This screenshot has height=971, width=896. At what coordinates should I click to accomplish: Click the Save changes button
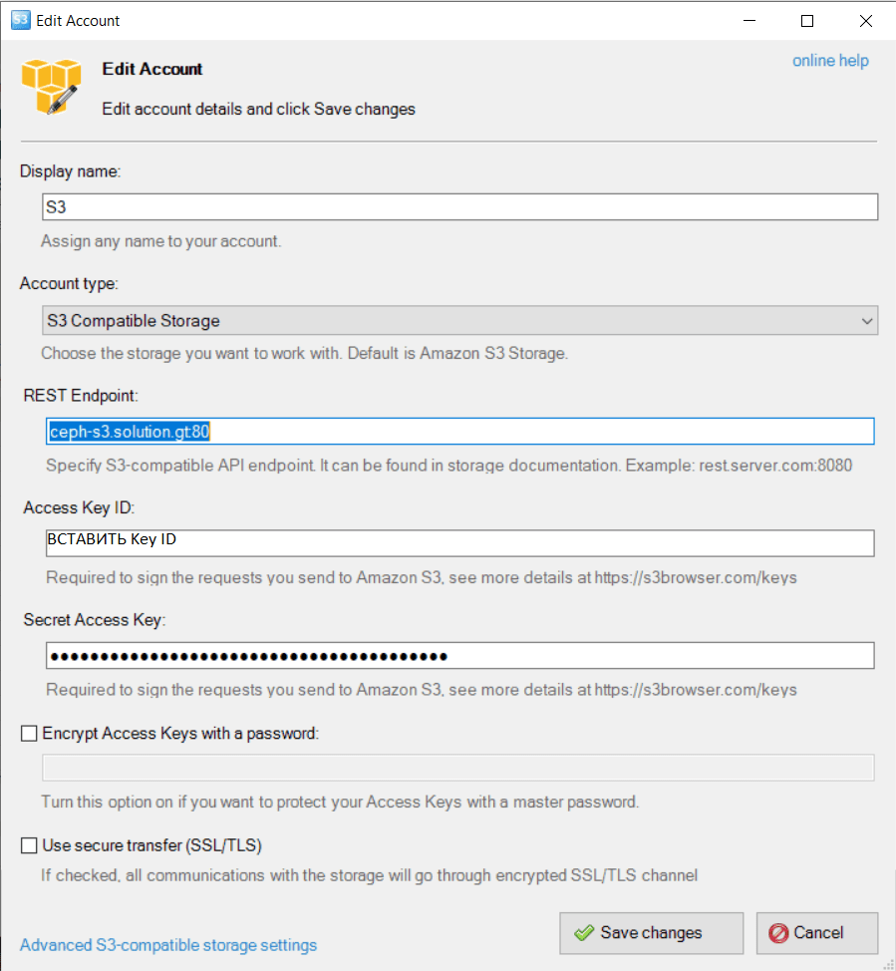pyautogui.click(x=651, y=933)
